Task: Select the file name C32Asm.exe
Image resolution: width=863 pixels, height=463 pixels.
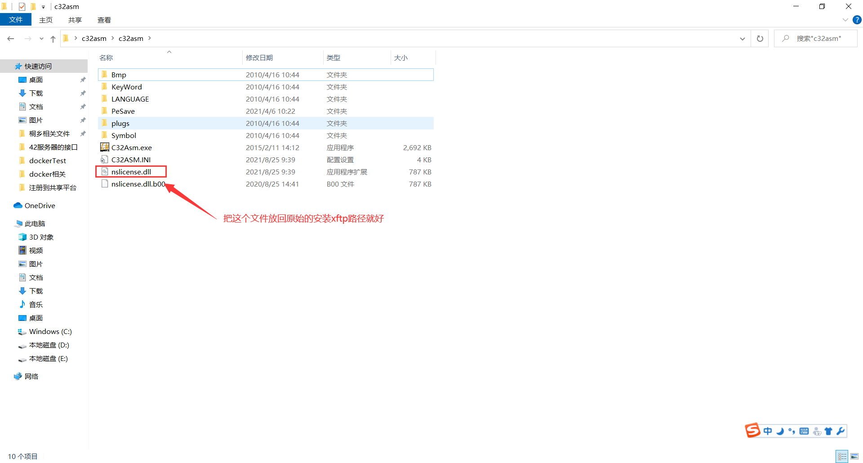Action: (x=132, y=147)
